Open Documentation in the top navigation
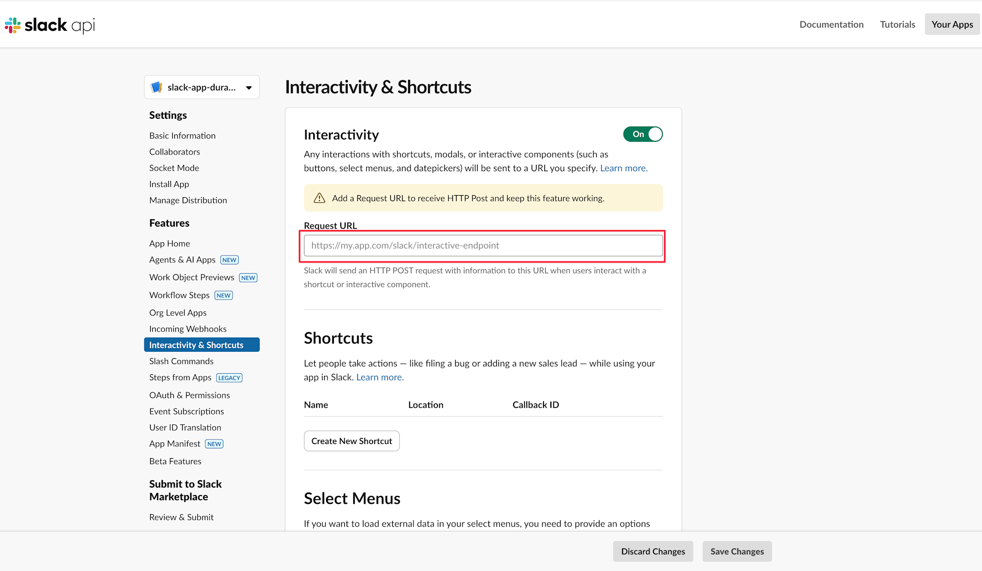 [x=831, y=25]
